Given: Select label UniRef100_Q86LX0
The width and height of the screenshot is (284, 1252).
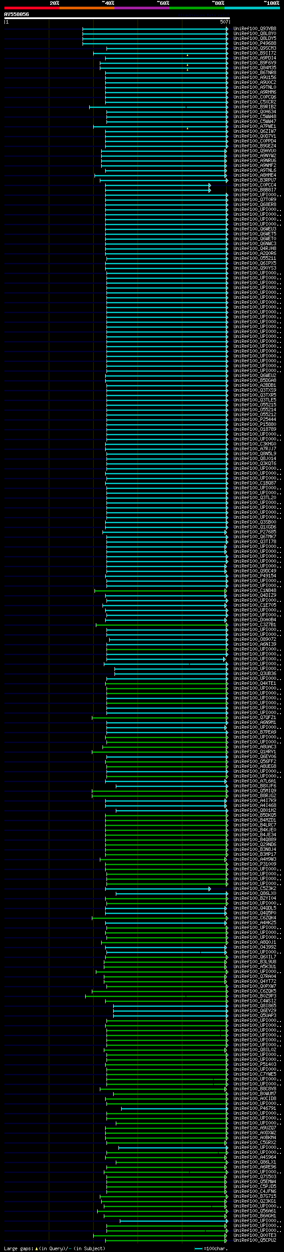Looking at the screenshot, I should click(x=255, y=893).
